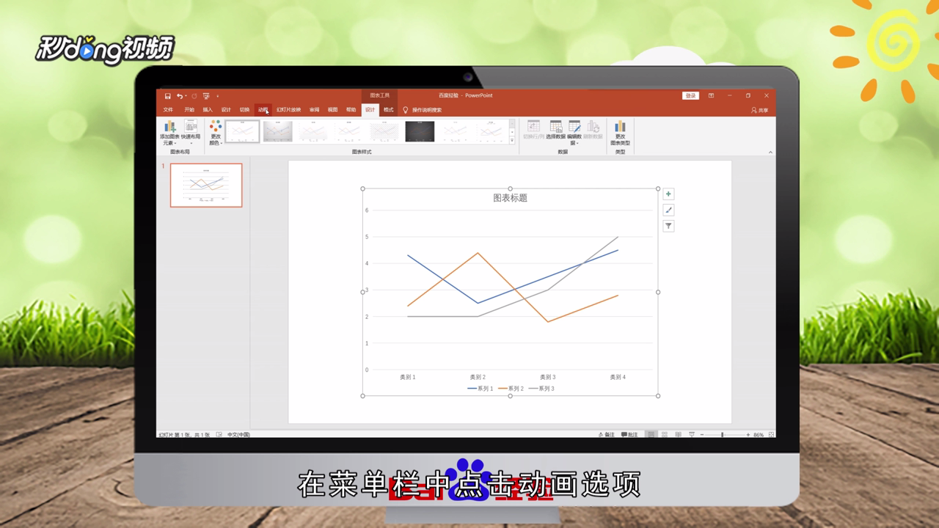Click the Redo icon in title bar
The width and height of the screenshot is (939, 528).
[194, 96]
